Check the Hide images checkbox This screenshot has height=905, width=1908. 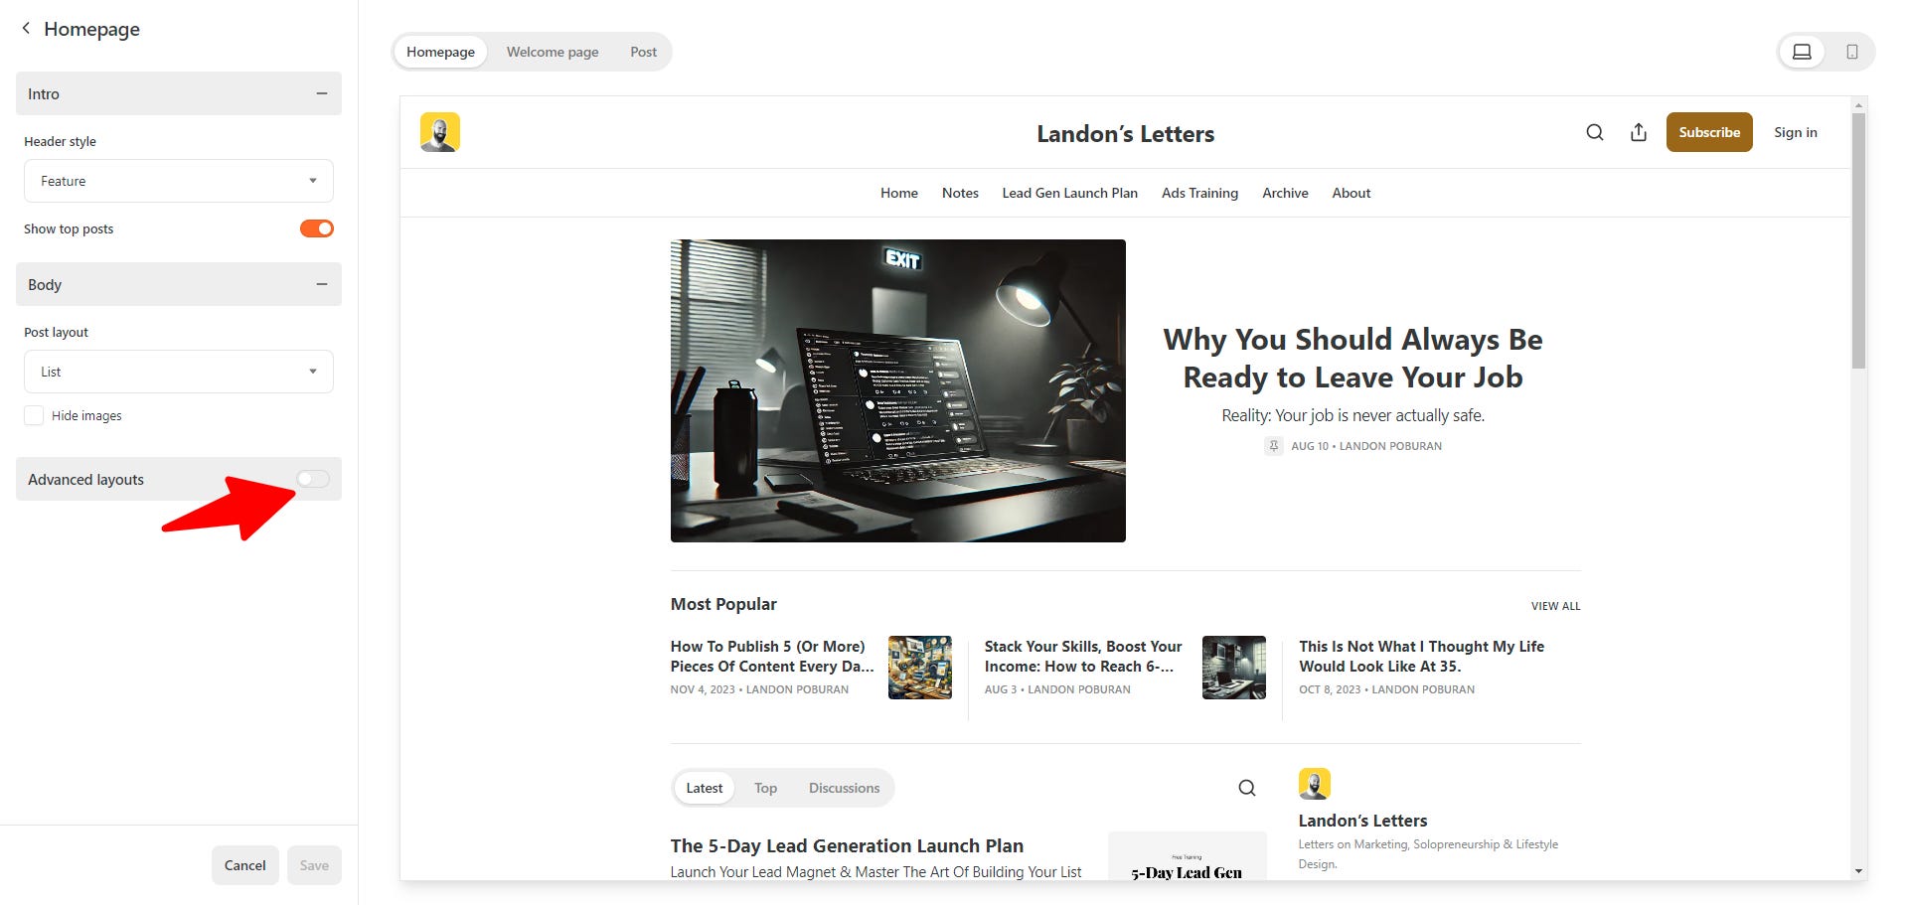(x=34, y=415)
